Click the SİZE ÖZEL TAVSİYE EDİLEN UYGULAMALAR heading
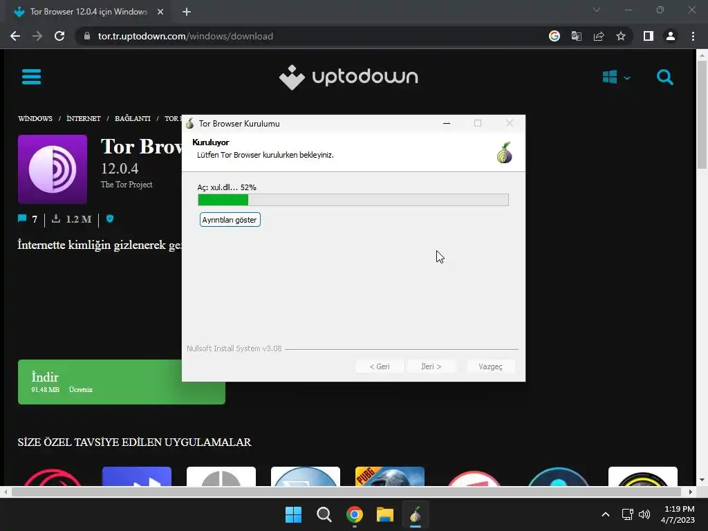 (135, 442)
